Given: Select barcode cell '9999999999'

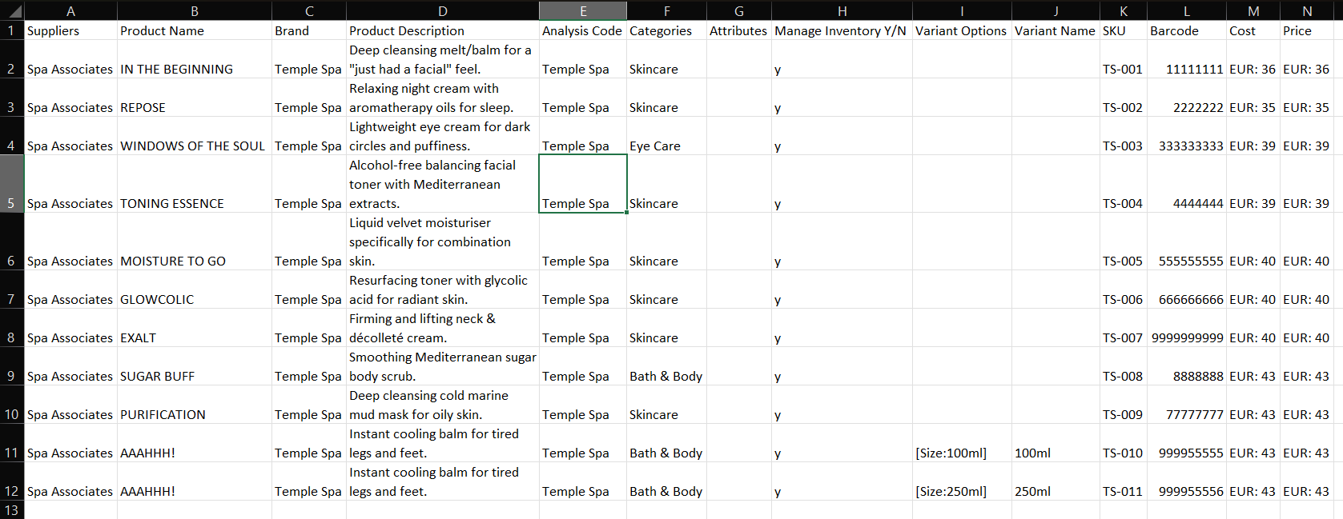Looking at the screenshot, I should pyautogui.click(x=1187, y=328).
